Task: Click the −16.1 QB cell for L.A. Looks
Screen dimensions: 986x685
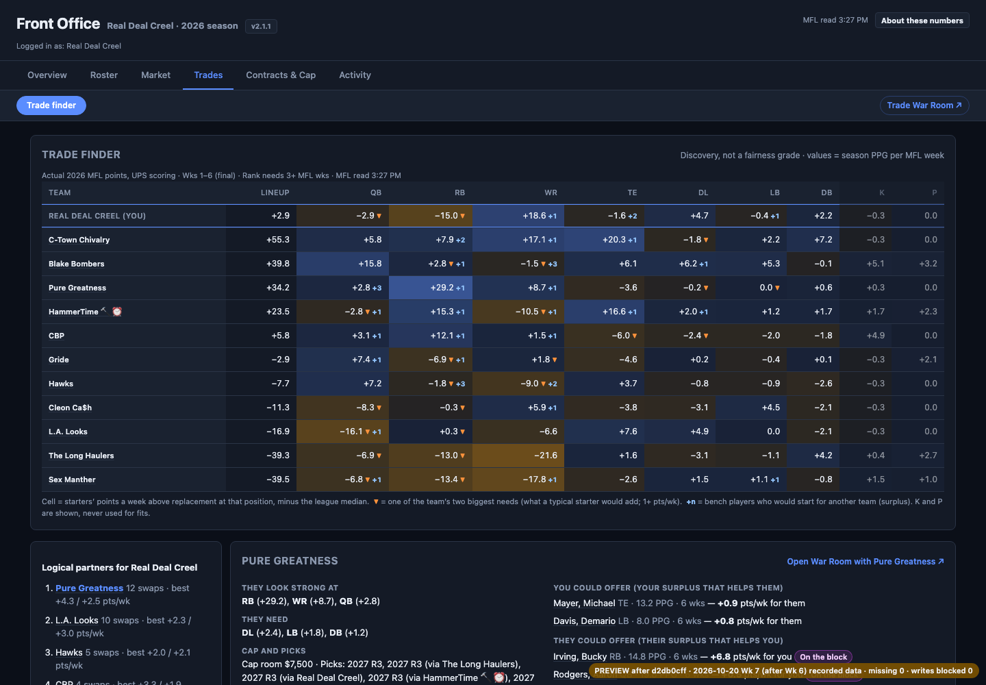Action: point(343,432)
